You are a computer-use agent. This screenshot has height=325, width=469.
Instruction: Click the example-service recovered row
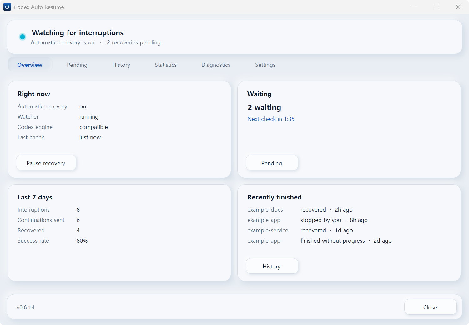pos(300,230)
